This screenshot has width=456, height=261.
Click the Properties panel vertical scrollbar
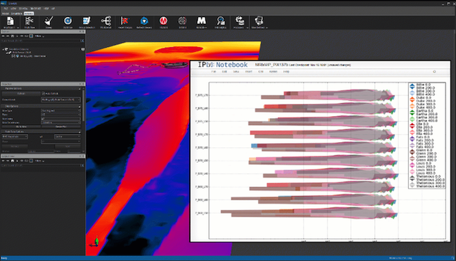(84, 105)
